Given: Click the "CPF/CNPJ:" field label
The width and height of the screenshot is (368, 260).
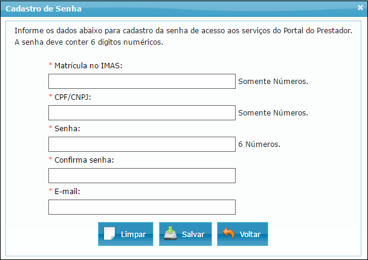Looking at the screenshot, I should pyautogui.click(x=72, y=97).
